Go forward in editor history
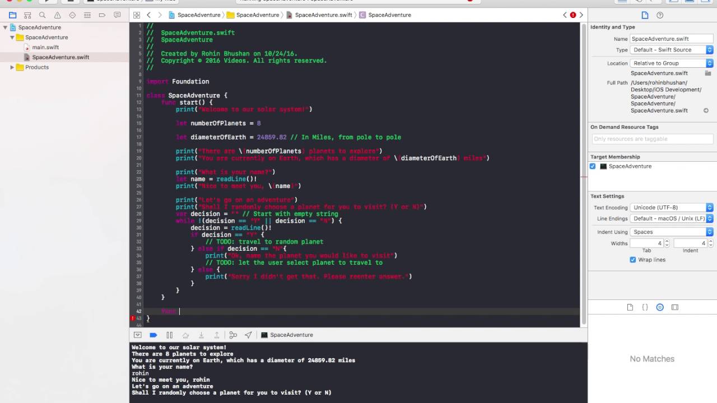 pyautogui.click(x=160, y=15)
